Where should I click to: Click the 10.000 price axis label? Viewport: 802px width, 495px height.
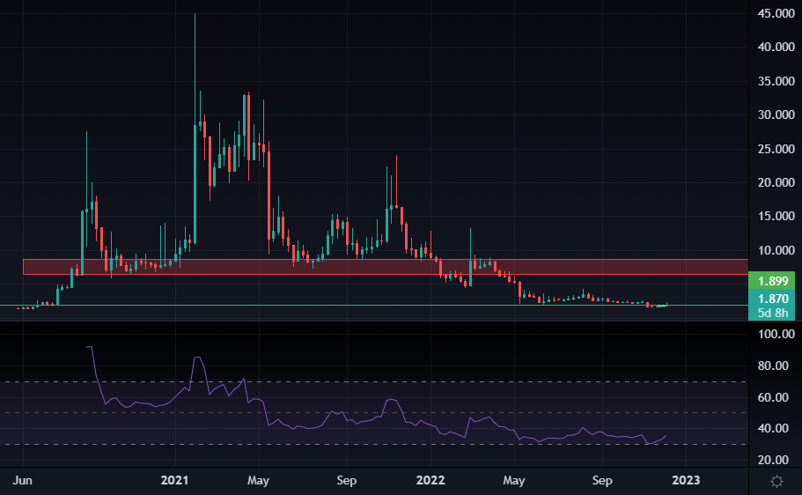click(776, 250)
